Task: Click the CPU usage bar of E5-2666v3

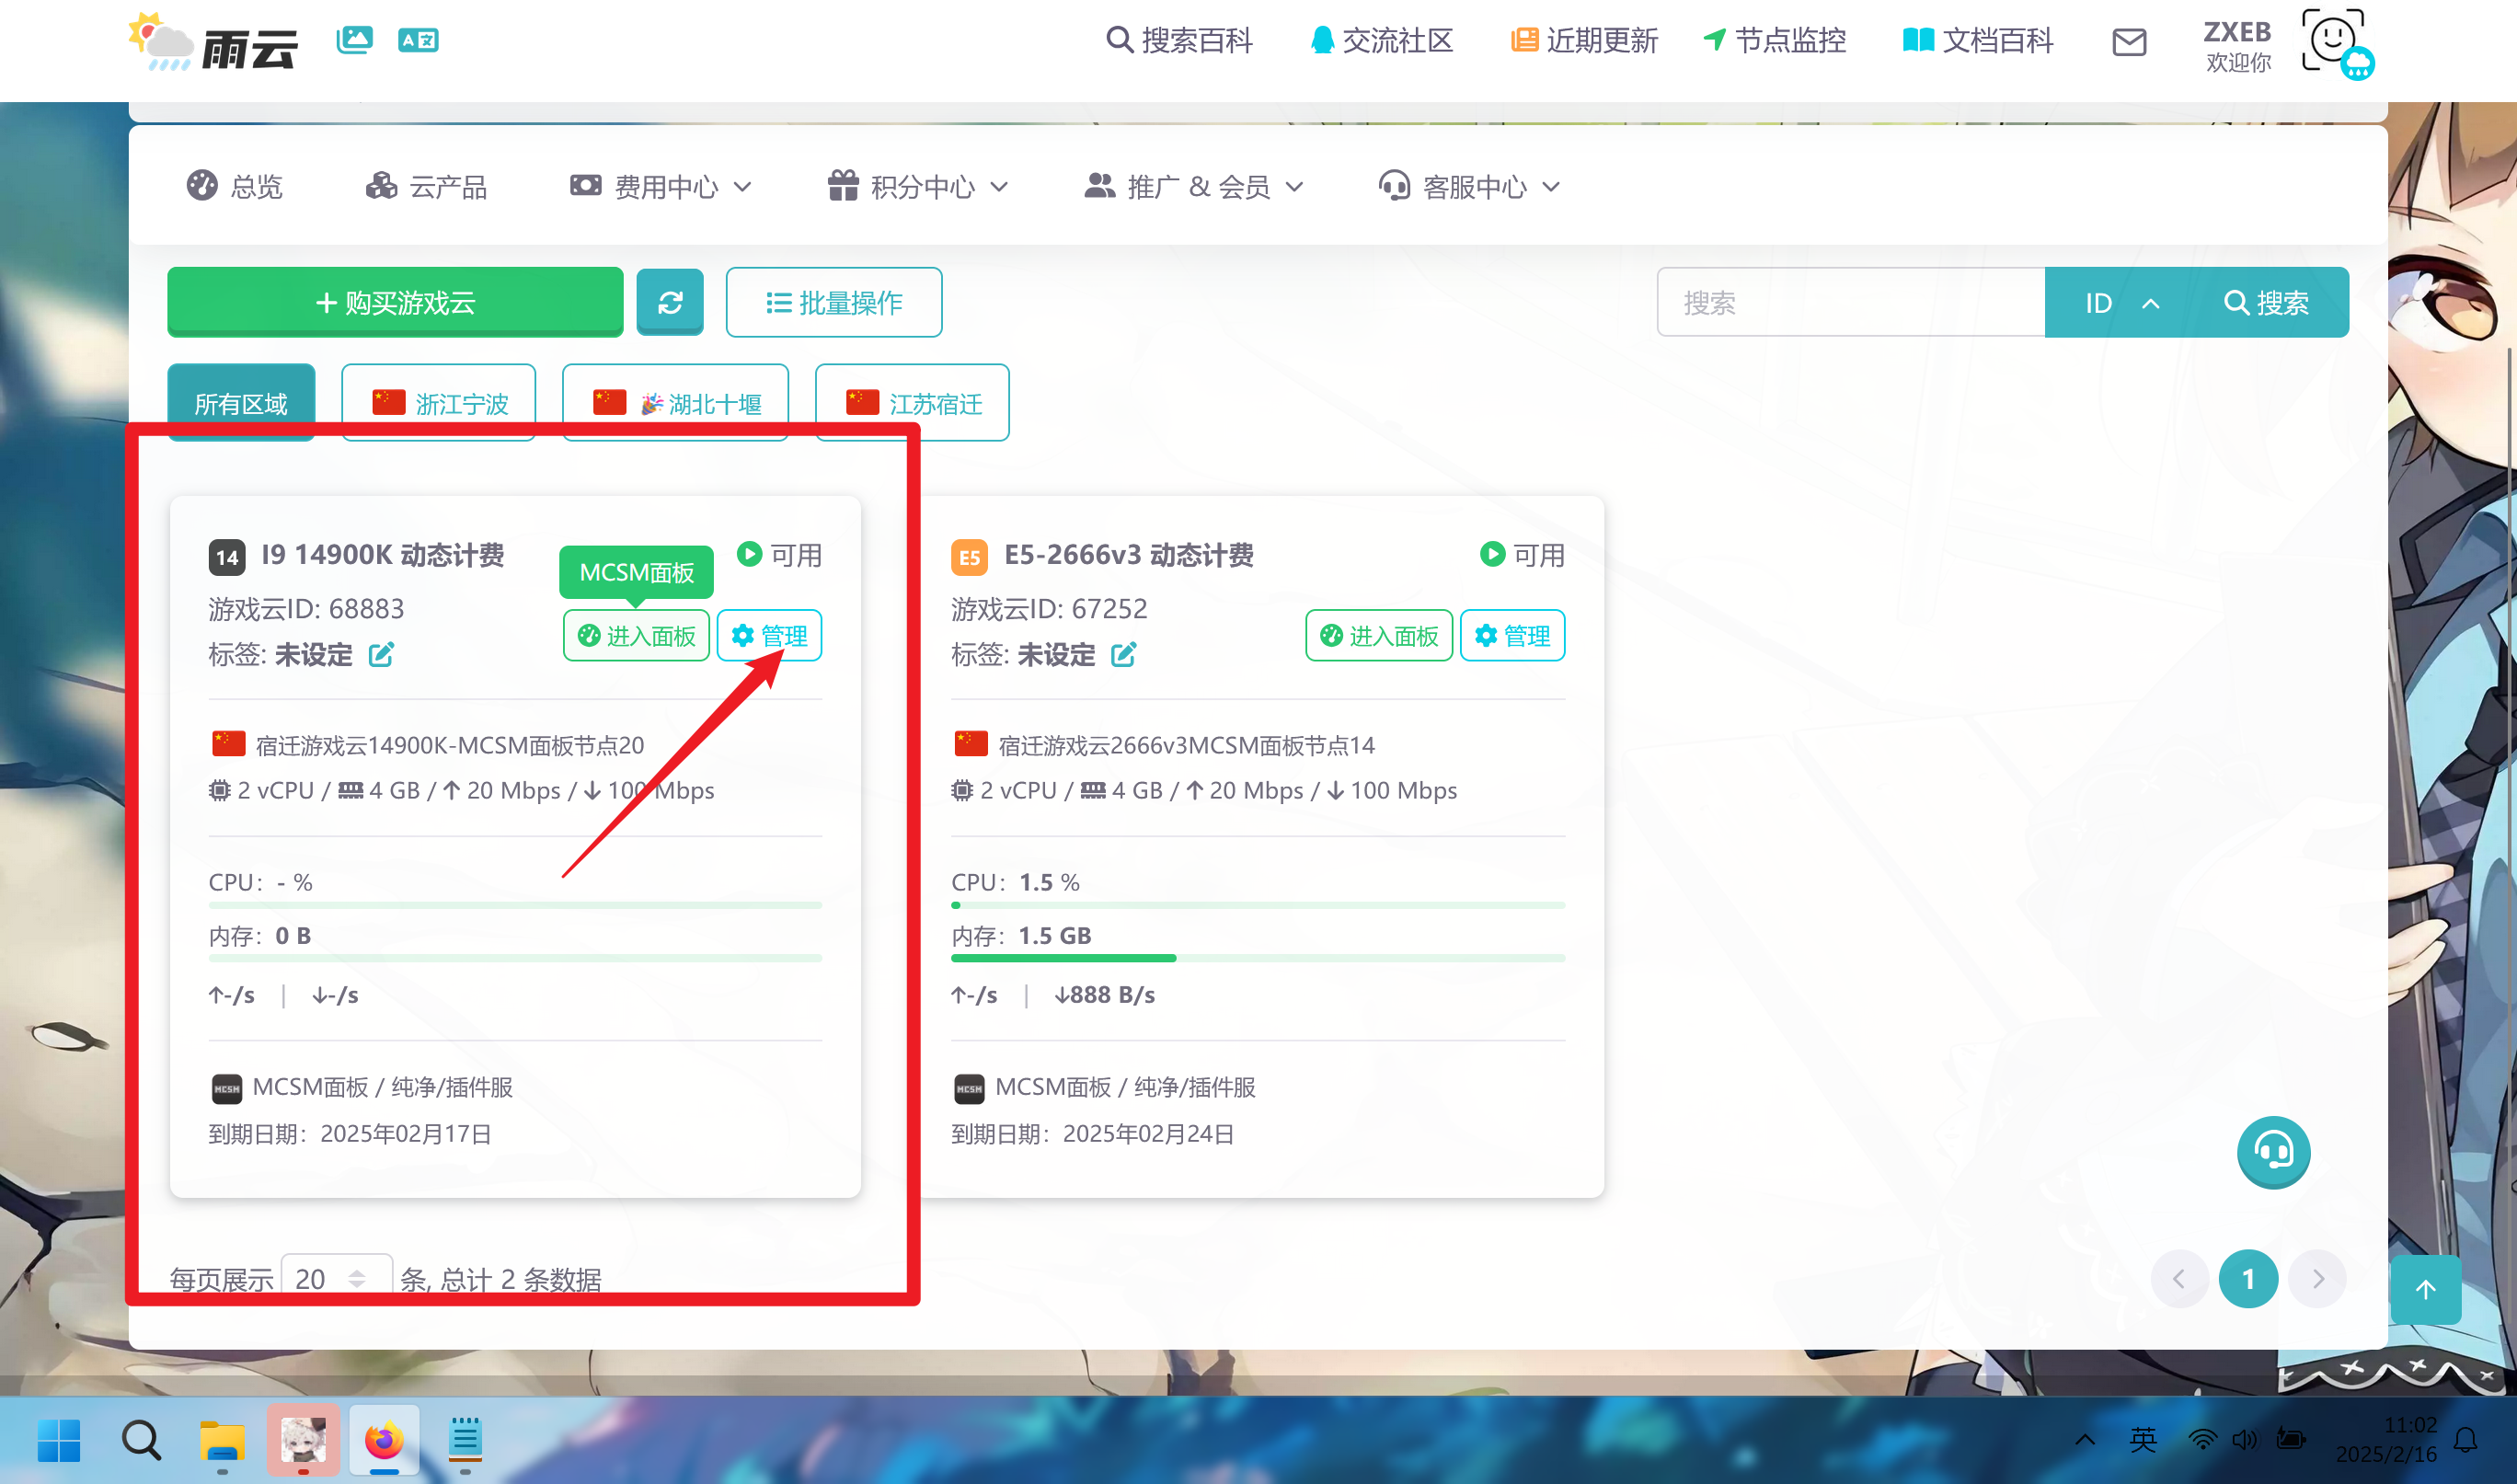Action: 1258,905
